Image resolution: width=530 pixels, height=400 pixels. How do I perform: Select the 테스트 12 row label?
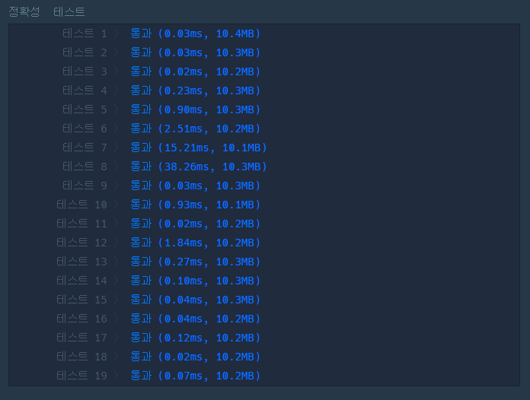[x=81, y=243]
